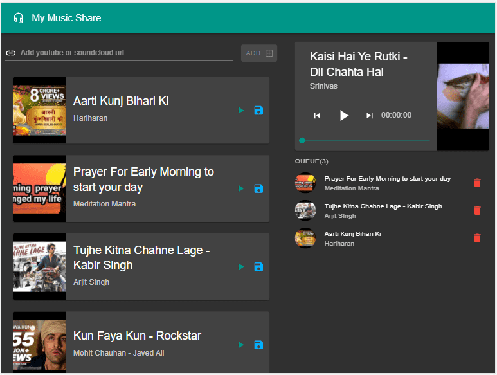The width and height of the screenshot is (497, 375).
Task: Click Aarti Kunj Bihari Ki card title
Action: click(x=121, y=101)
